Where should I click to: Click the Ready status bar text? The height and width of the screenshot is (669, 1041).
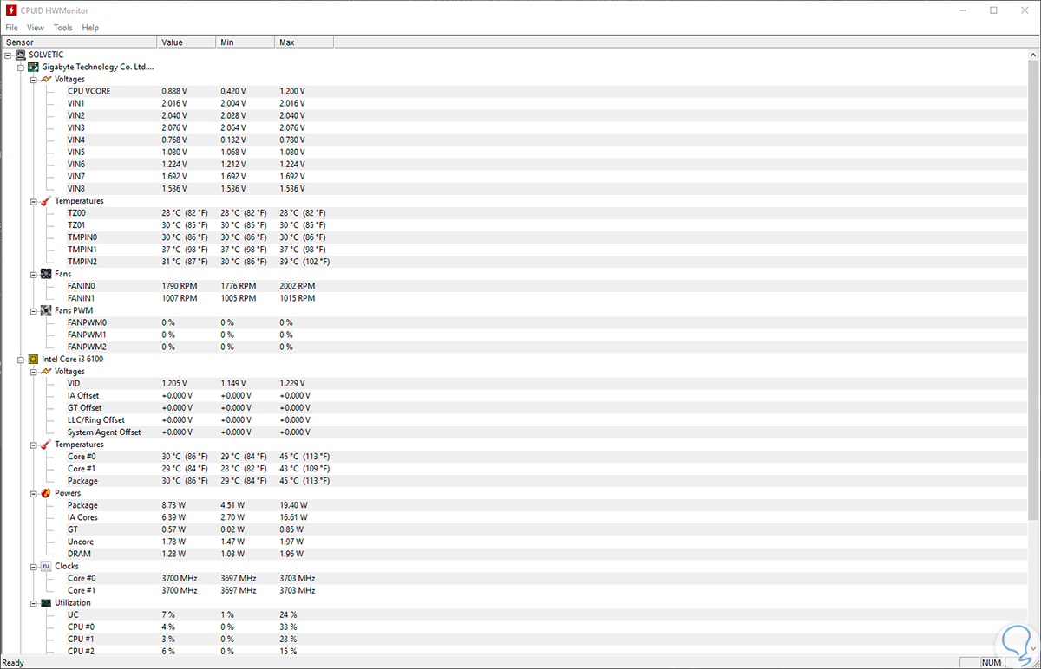(x=13, y=663)
